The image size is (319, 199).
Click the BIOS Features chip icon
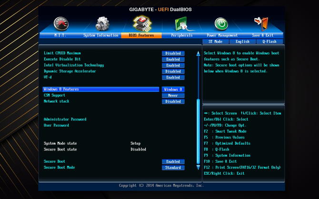point(142,24)
